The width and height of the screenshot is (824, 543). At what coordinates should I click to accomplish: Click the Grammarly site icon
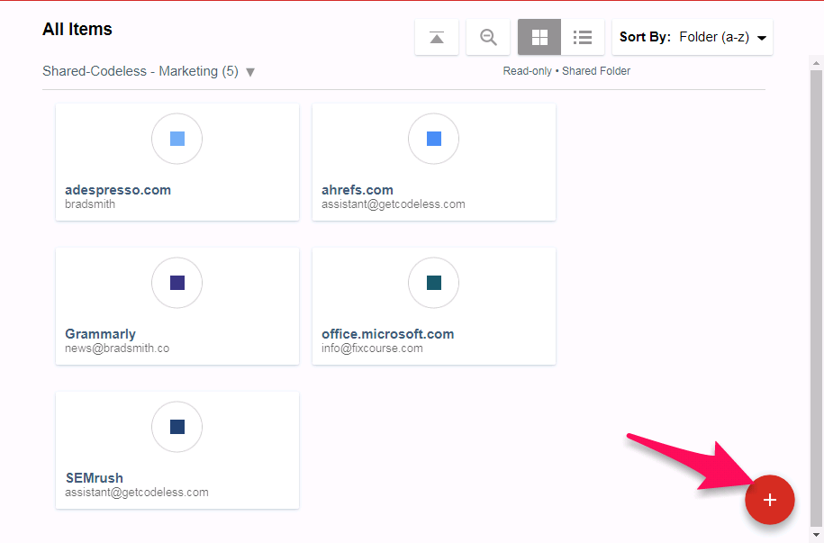177,283
